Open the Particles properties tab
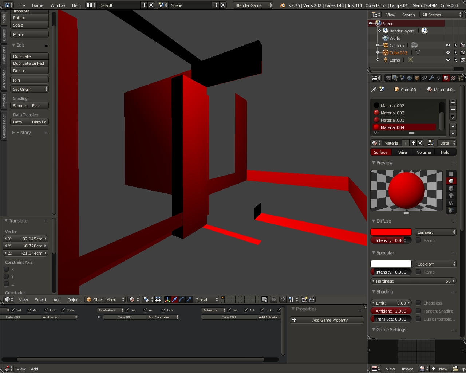This screenshot has height=373, width=466. (x=460, y=78)
